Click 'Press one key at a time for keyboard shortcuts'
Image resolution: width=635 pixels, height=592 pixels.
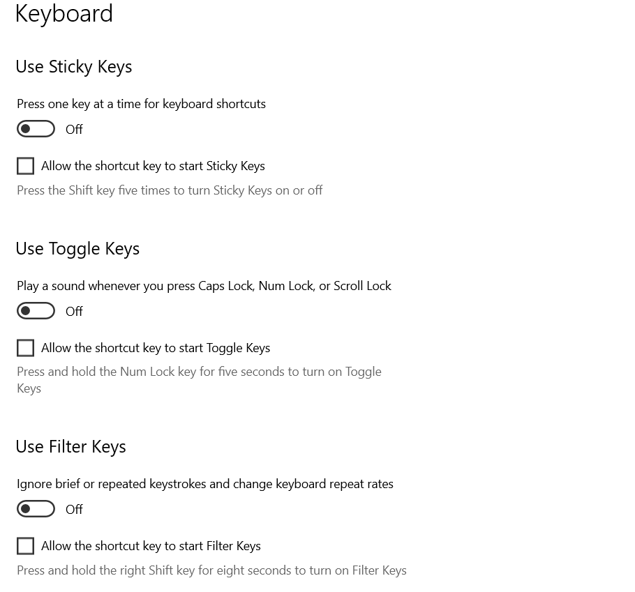click(141, 103)
